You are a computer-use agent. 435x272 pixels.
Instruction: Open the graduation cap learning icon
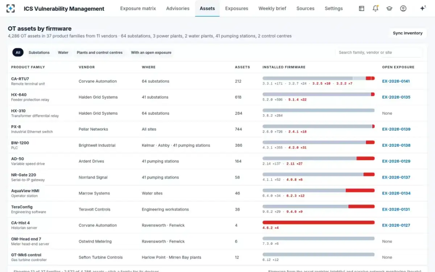[389, 8]
